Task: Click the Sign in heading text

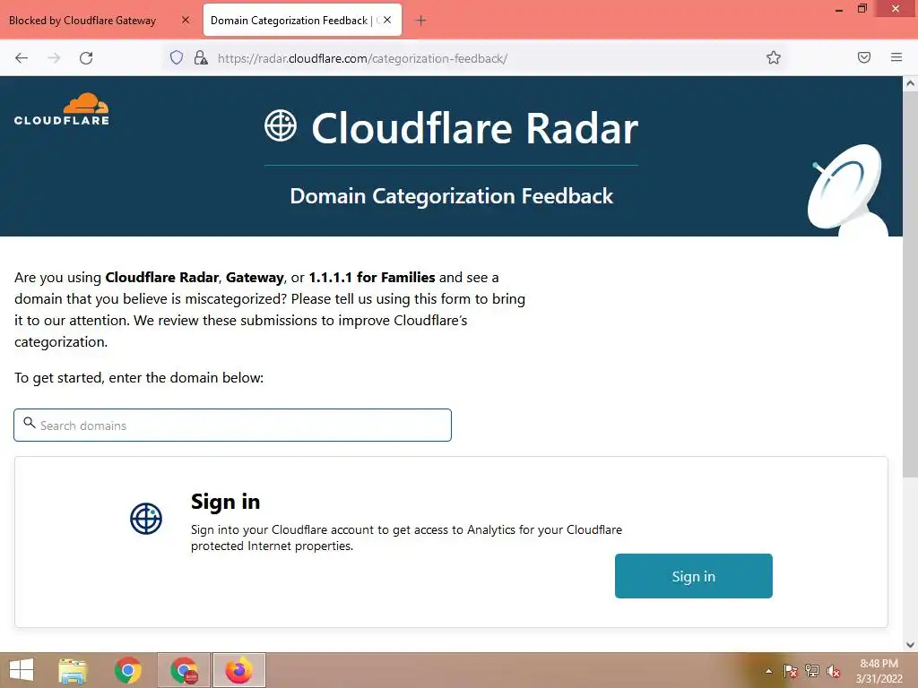Action: [x=225, y=502]
